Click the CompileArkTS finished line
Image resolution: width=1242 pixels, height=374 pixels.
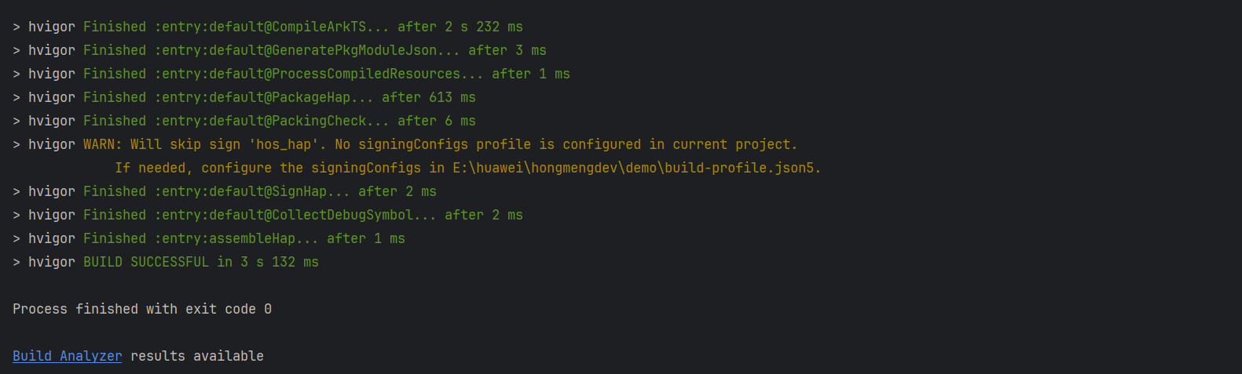click(x=268, y=27)
